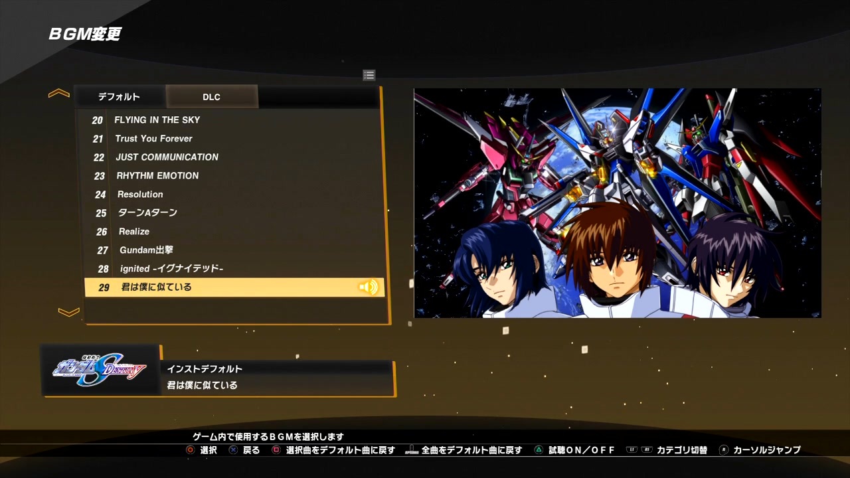Click the Gundam SEED Destiny logo
This screenshot has height=478, width=850.
pos(100,370)
